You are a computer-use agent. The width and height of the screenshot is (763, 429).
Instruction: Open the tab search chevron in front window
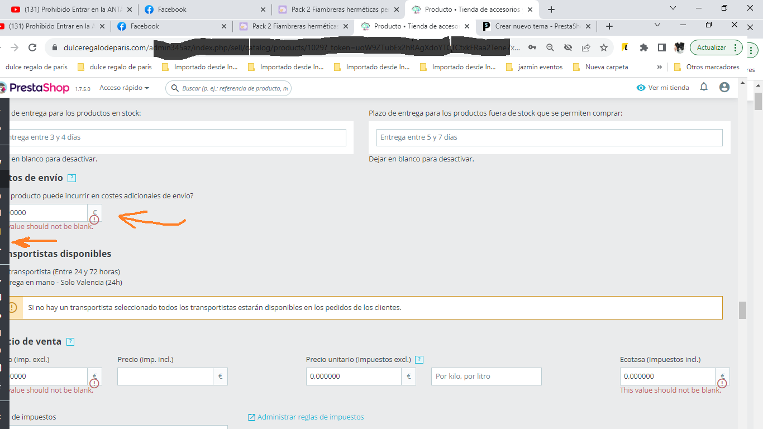click(657, 25)
